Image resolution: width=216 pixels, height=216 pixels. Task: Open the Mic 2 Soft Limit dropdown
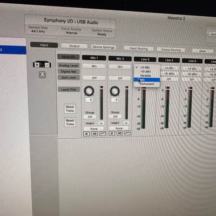(x=120, y=78)
